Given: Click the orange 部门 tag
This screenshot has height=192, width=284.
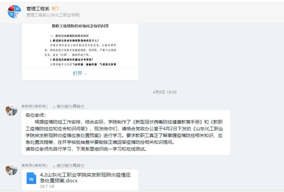Looking at the screenshot, I should tap(55, 8).
